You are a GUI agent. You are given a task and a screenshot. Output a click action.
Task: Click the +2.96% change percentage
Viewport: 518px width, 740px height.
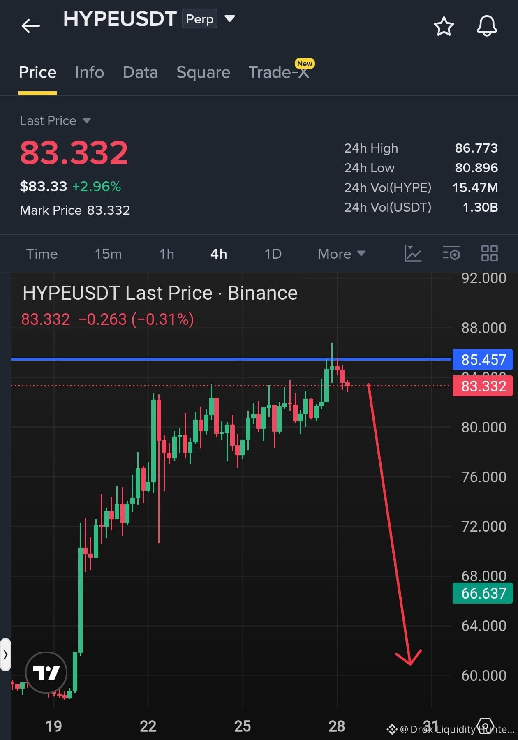point(97,186)
